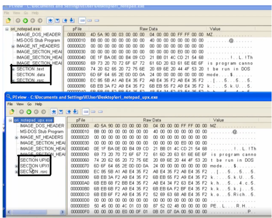Click gray back arrow in back ori_notepad.exe toolbar
This screenshot has width=272, height=218.
(33, 21)
